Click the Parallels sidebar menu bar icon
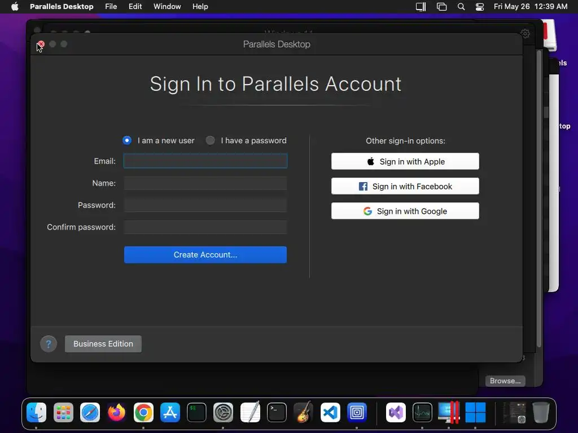Viewport: 578px width, 433px height. 421,7
